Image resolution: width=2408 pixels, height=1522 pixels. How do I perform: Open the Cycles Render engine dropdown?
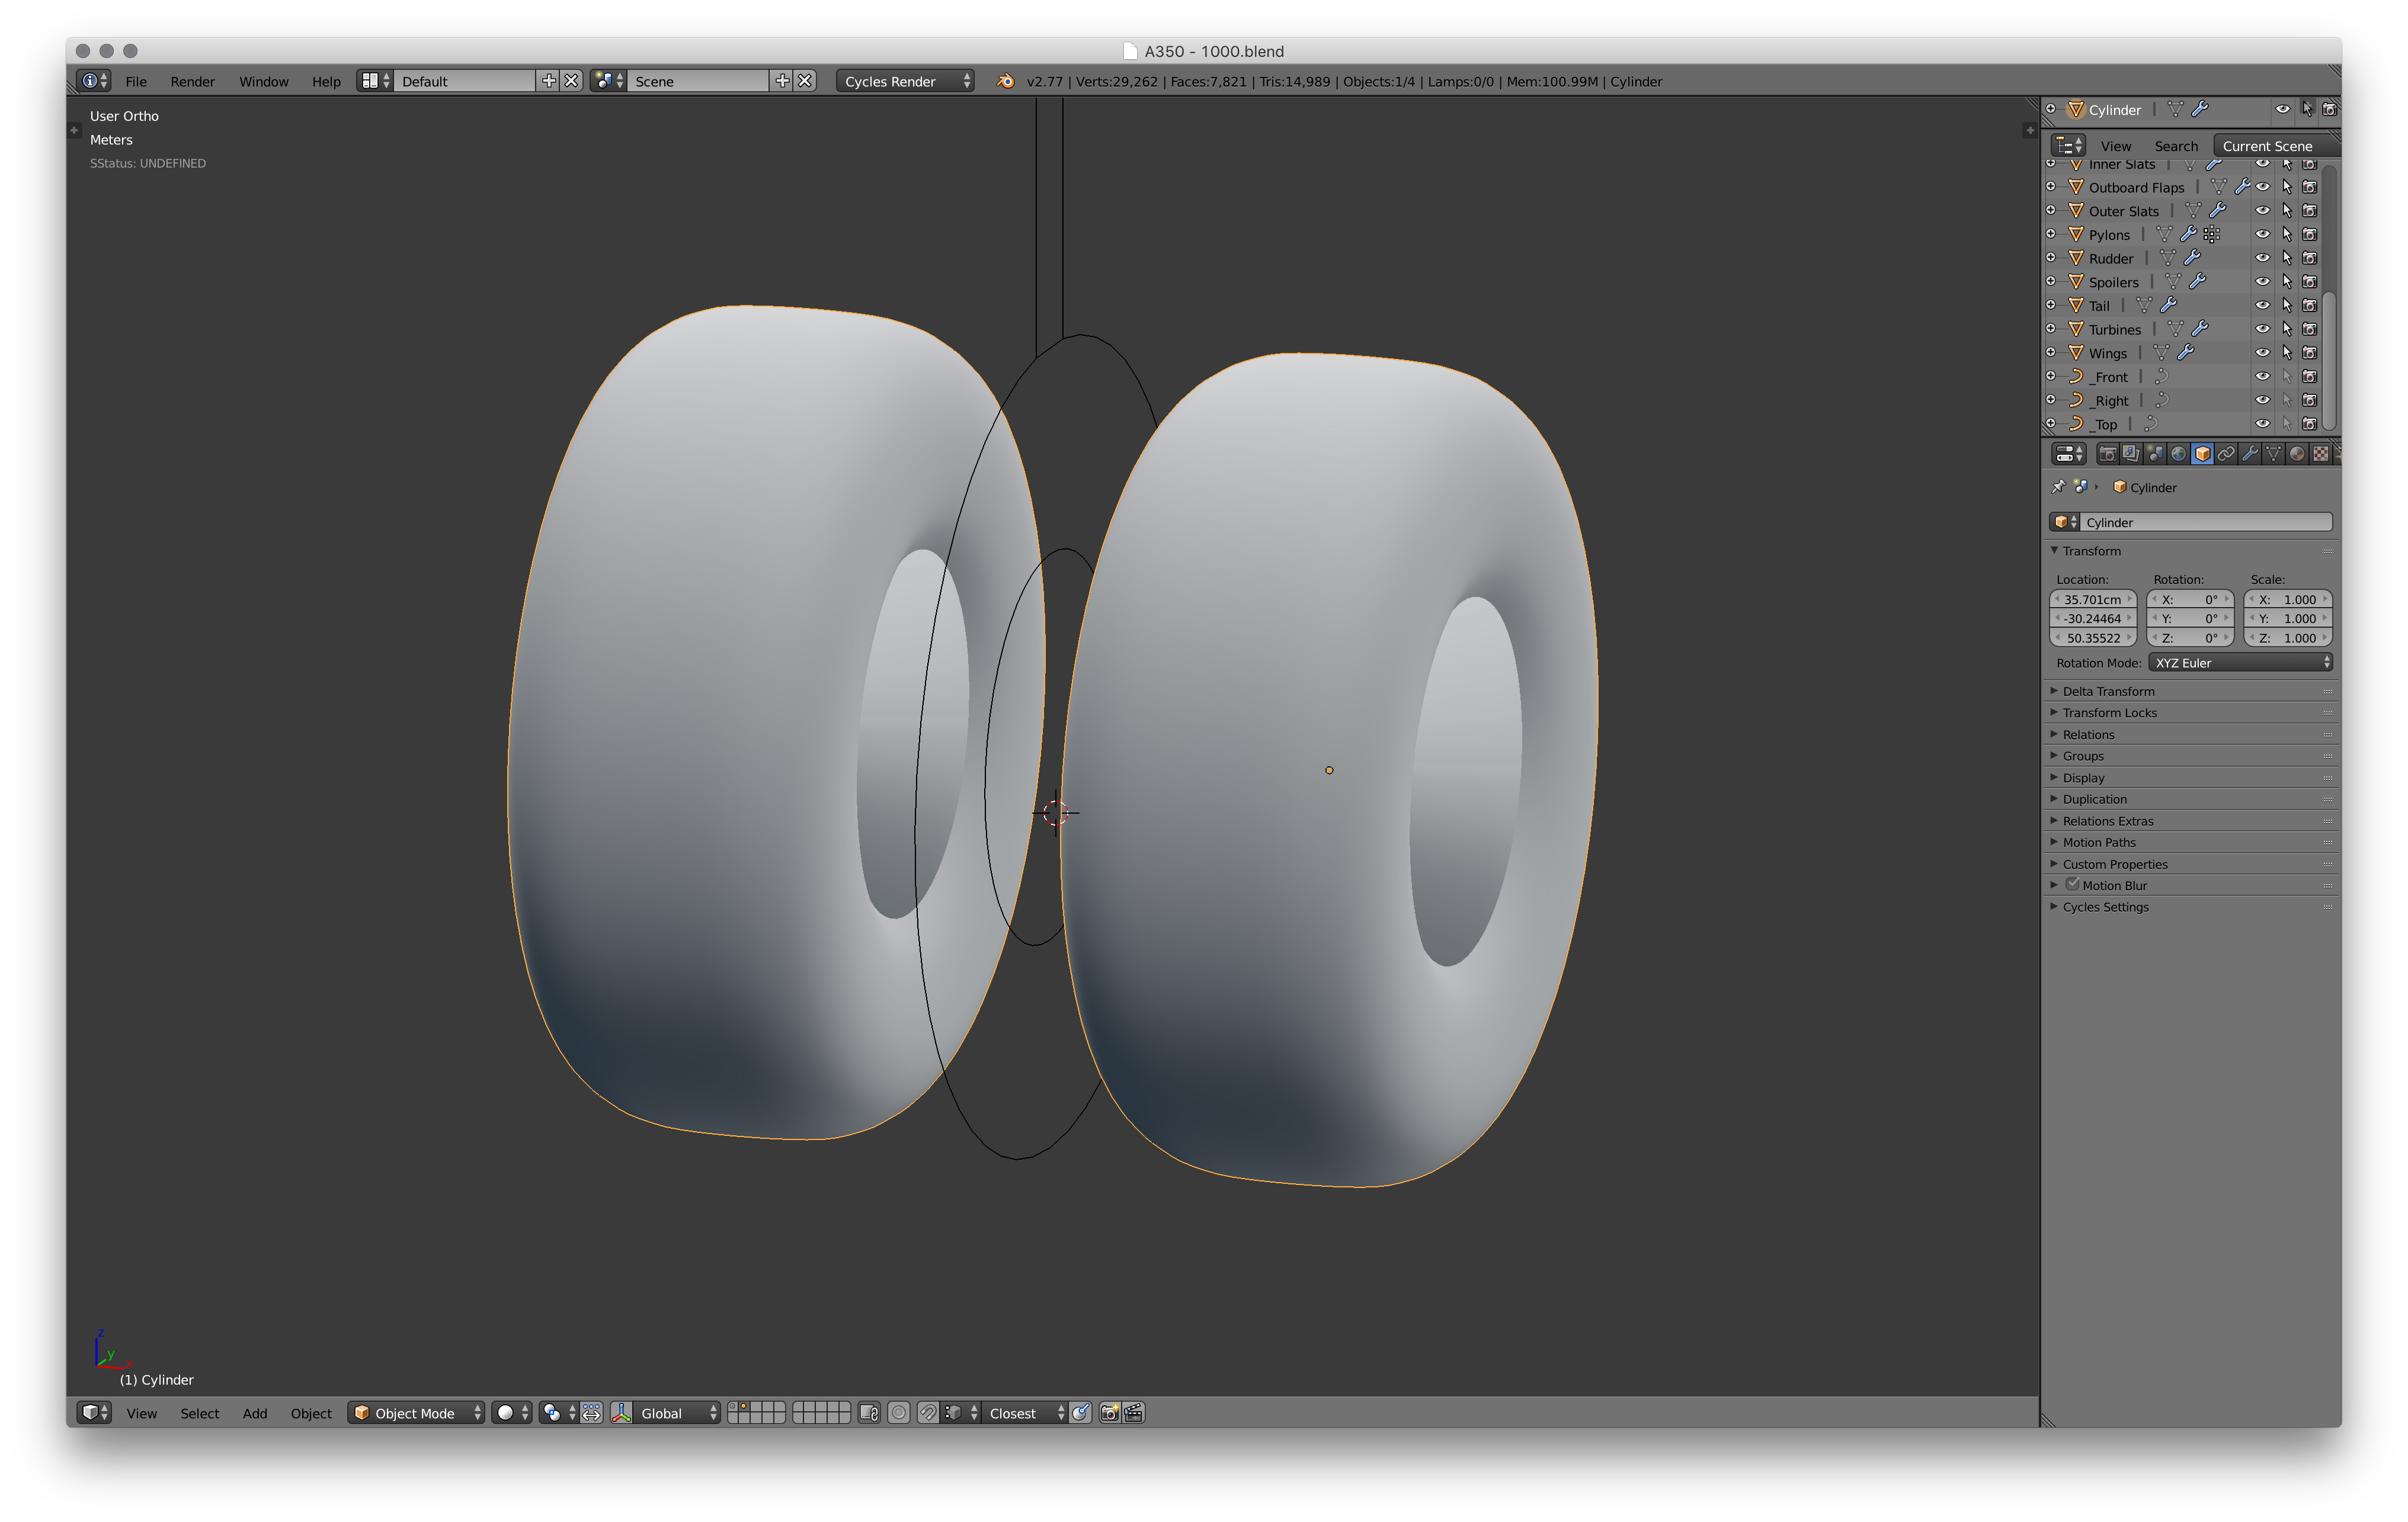pyautogui.click(x=906, y=81)
